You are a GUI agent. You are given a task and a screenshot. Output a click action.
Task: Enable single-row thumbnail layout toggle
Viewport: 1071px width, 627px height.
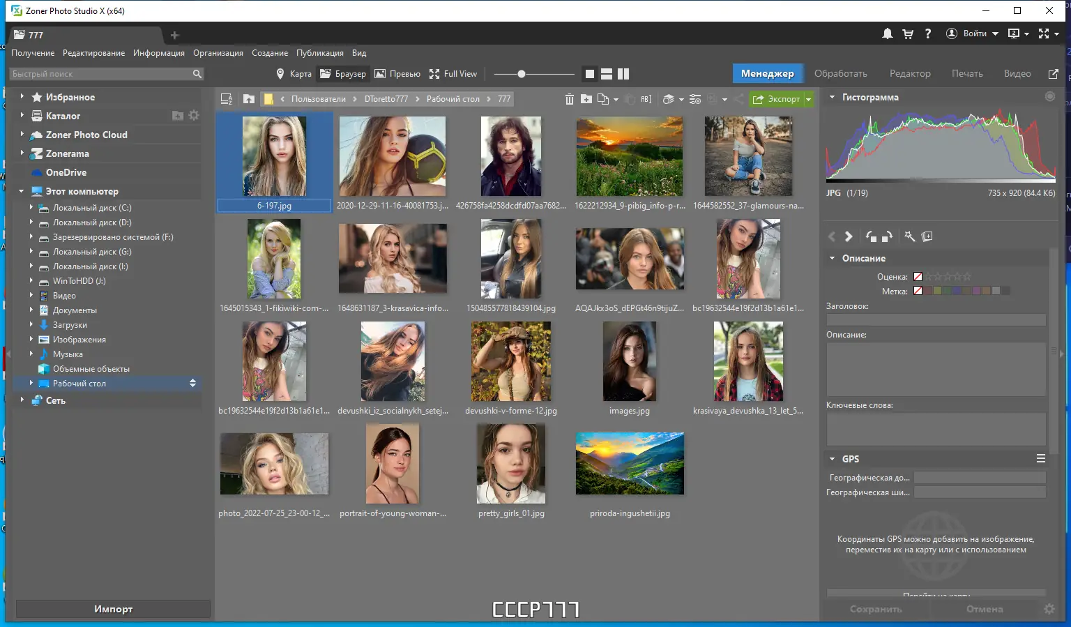point(606,73)
